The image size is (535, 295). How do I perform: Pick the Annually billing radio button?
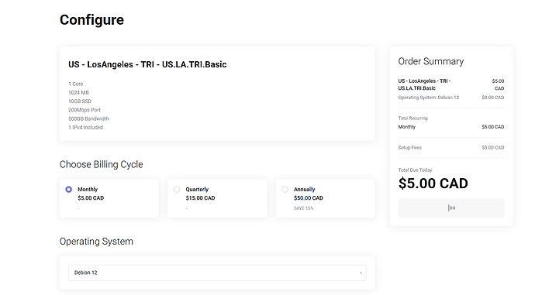[x=285, y=190]
